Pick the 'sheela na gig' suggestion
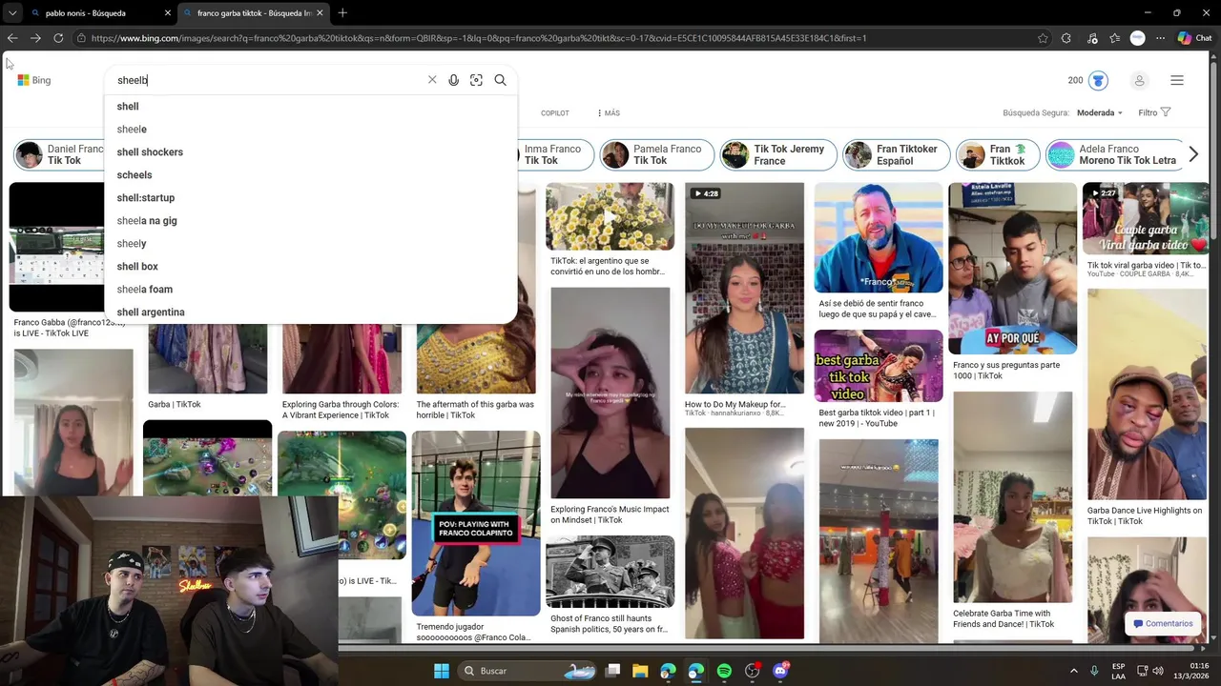The width and height of the screenshot is (1221, 686). 310,221
